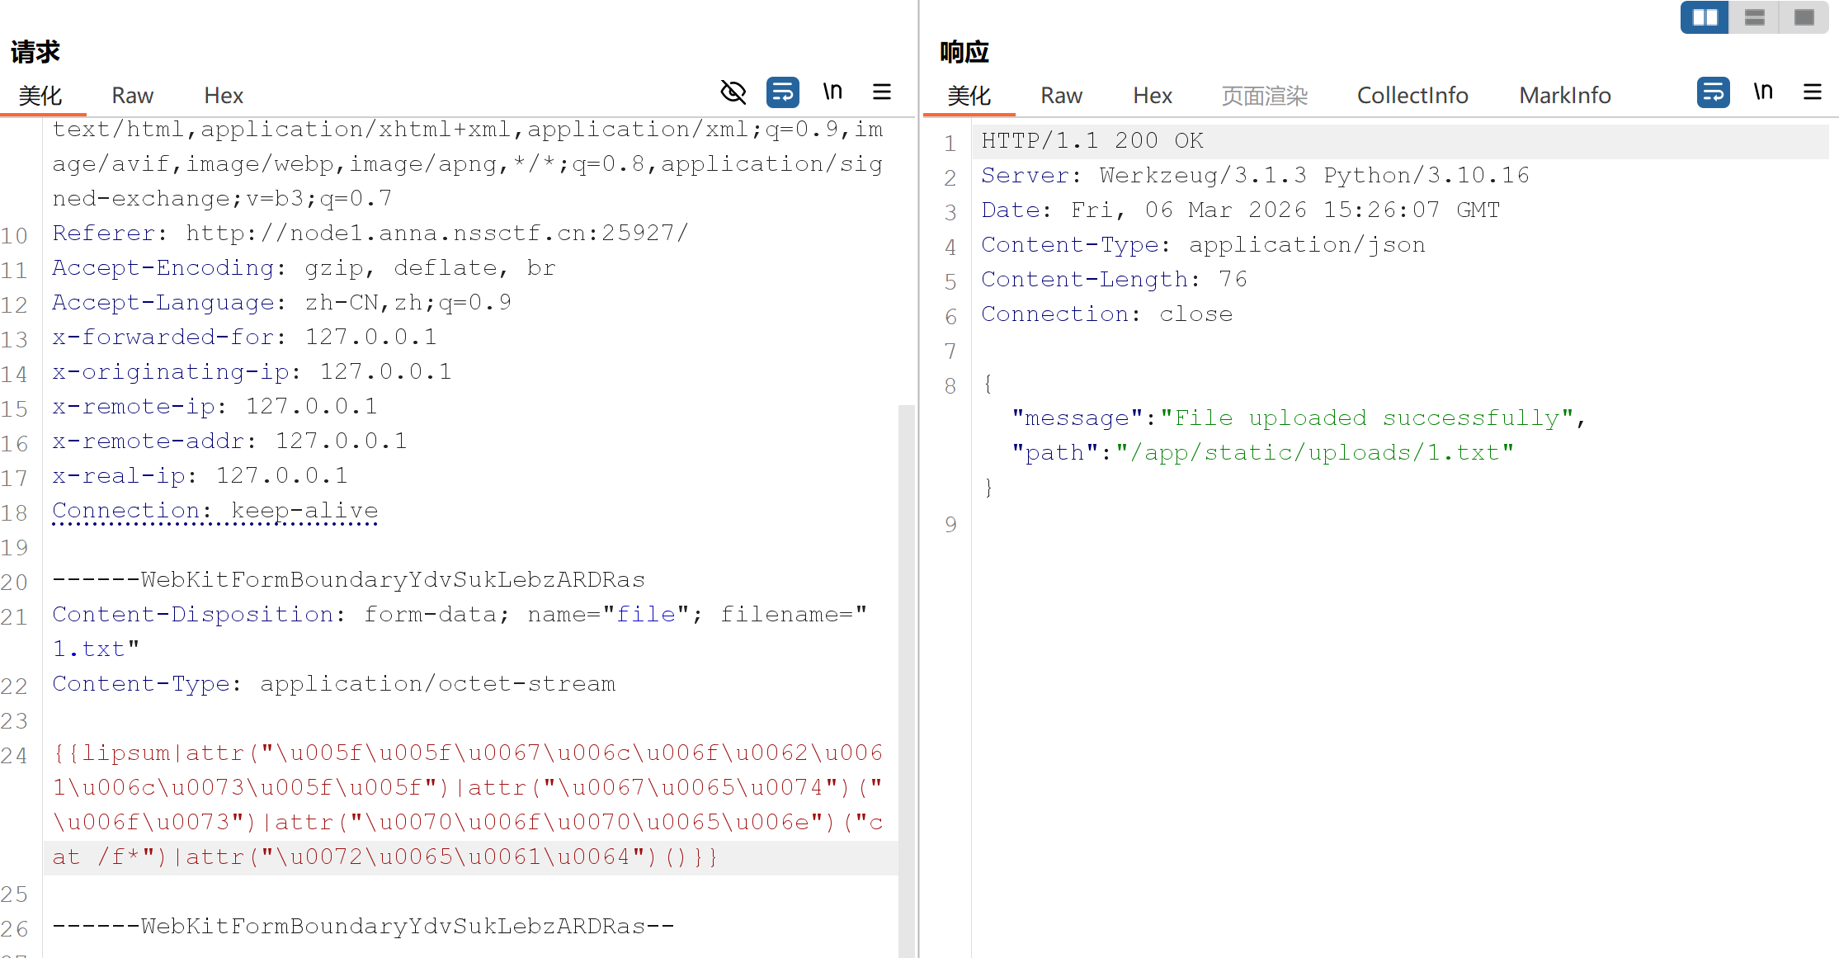1839x958 pixels.
Task: Toggle hidden characters eye icon in request
Action: pos(733,92)
